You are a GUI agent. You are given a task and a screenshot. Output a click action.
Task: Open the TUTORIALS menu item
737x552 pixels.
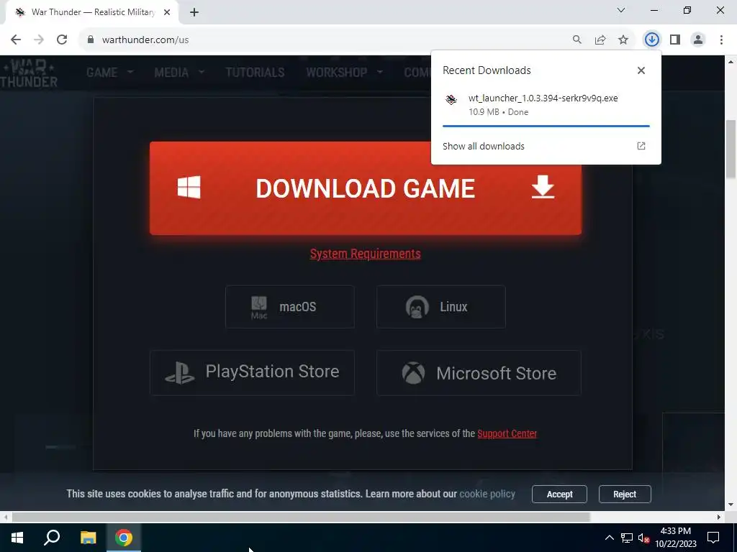point(255,73)
